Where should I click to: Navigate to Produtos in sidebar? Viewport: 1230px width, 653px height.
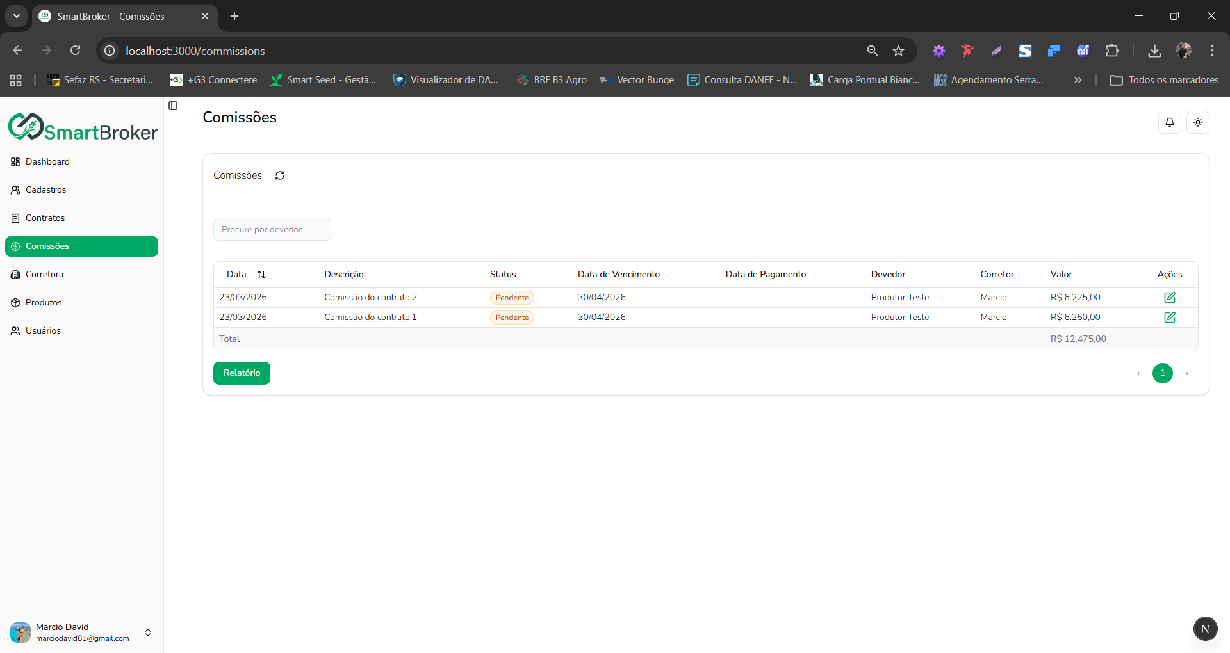coord(44,303)
